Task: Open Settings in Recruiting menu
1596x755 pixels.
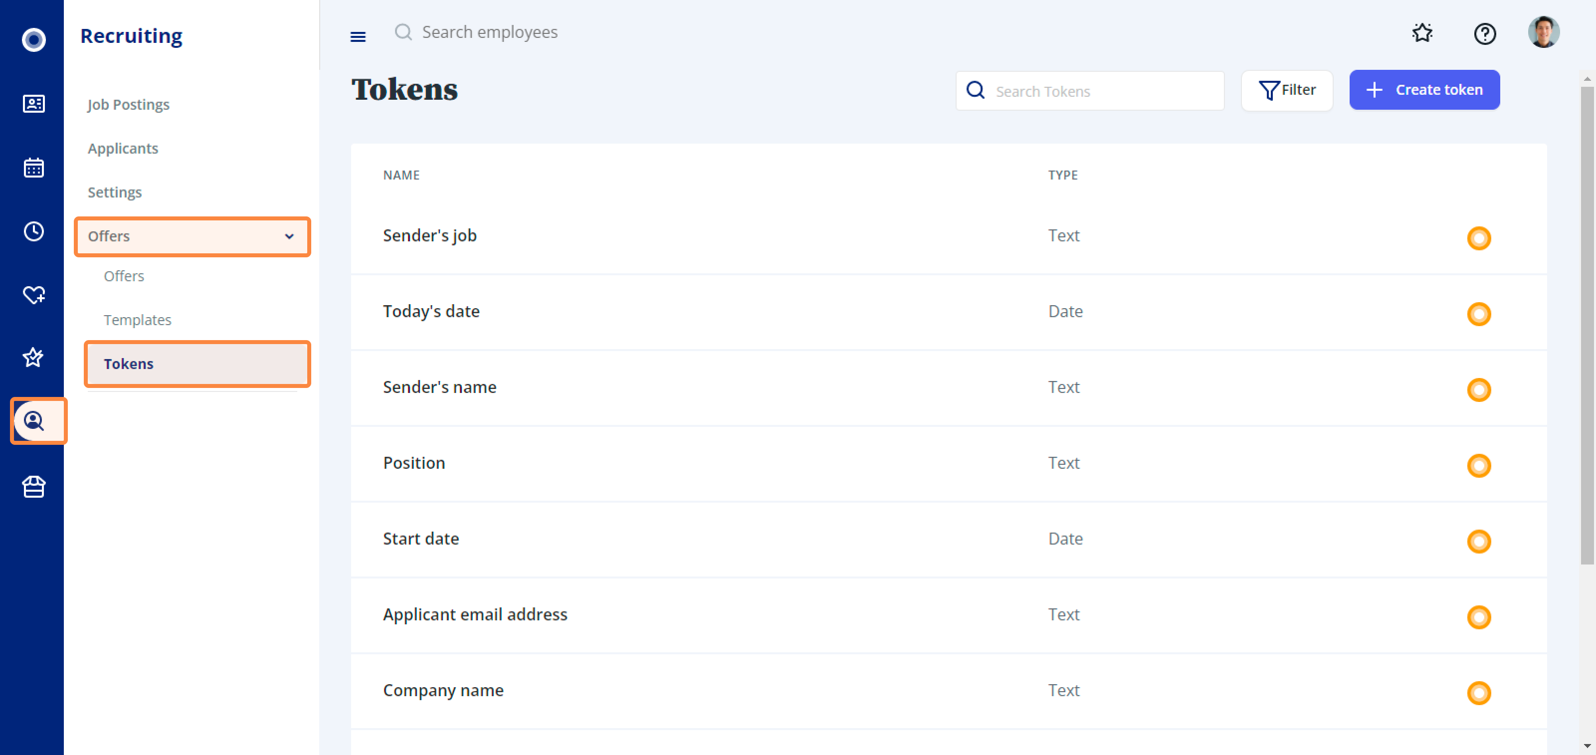Action: [x=115, y=192]
